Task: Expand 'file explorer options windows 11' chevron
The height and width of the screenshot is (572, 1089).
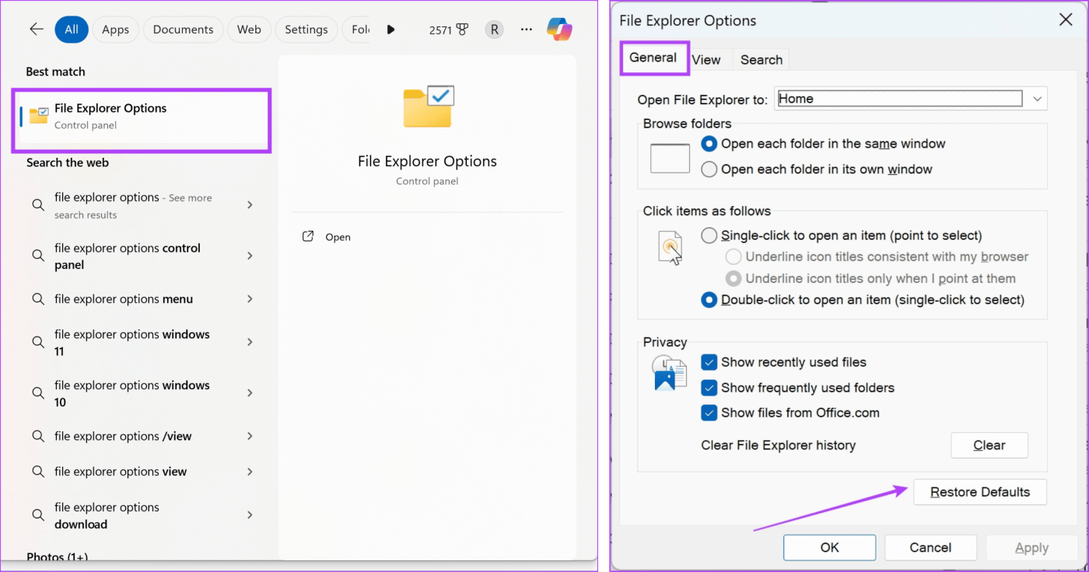Action: pyautogui.click(x=250, y=342)
